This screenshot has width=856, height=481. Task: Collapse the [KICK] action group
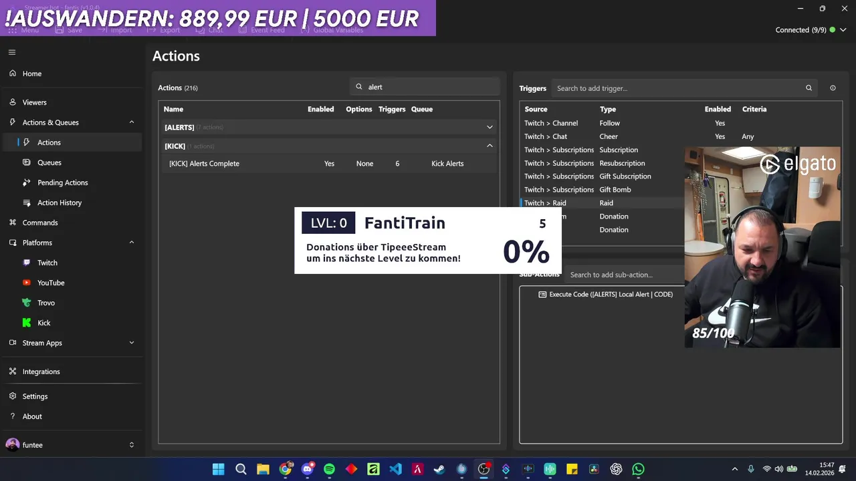pos(490,146)
